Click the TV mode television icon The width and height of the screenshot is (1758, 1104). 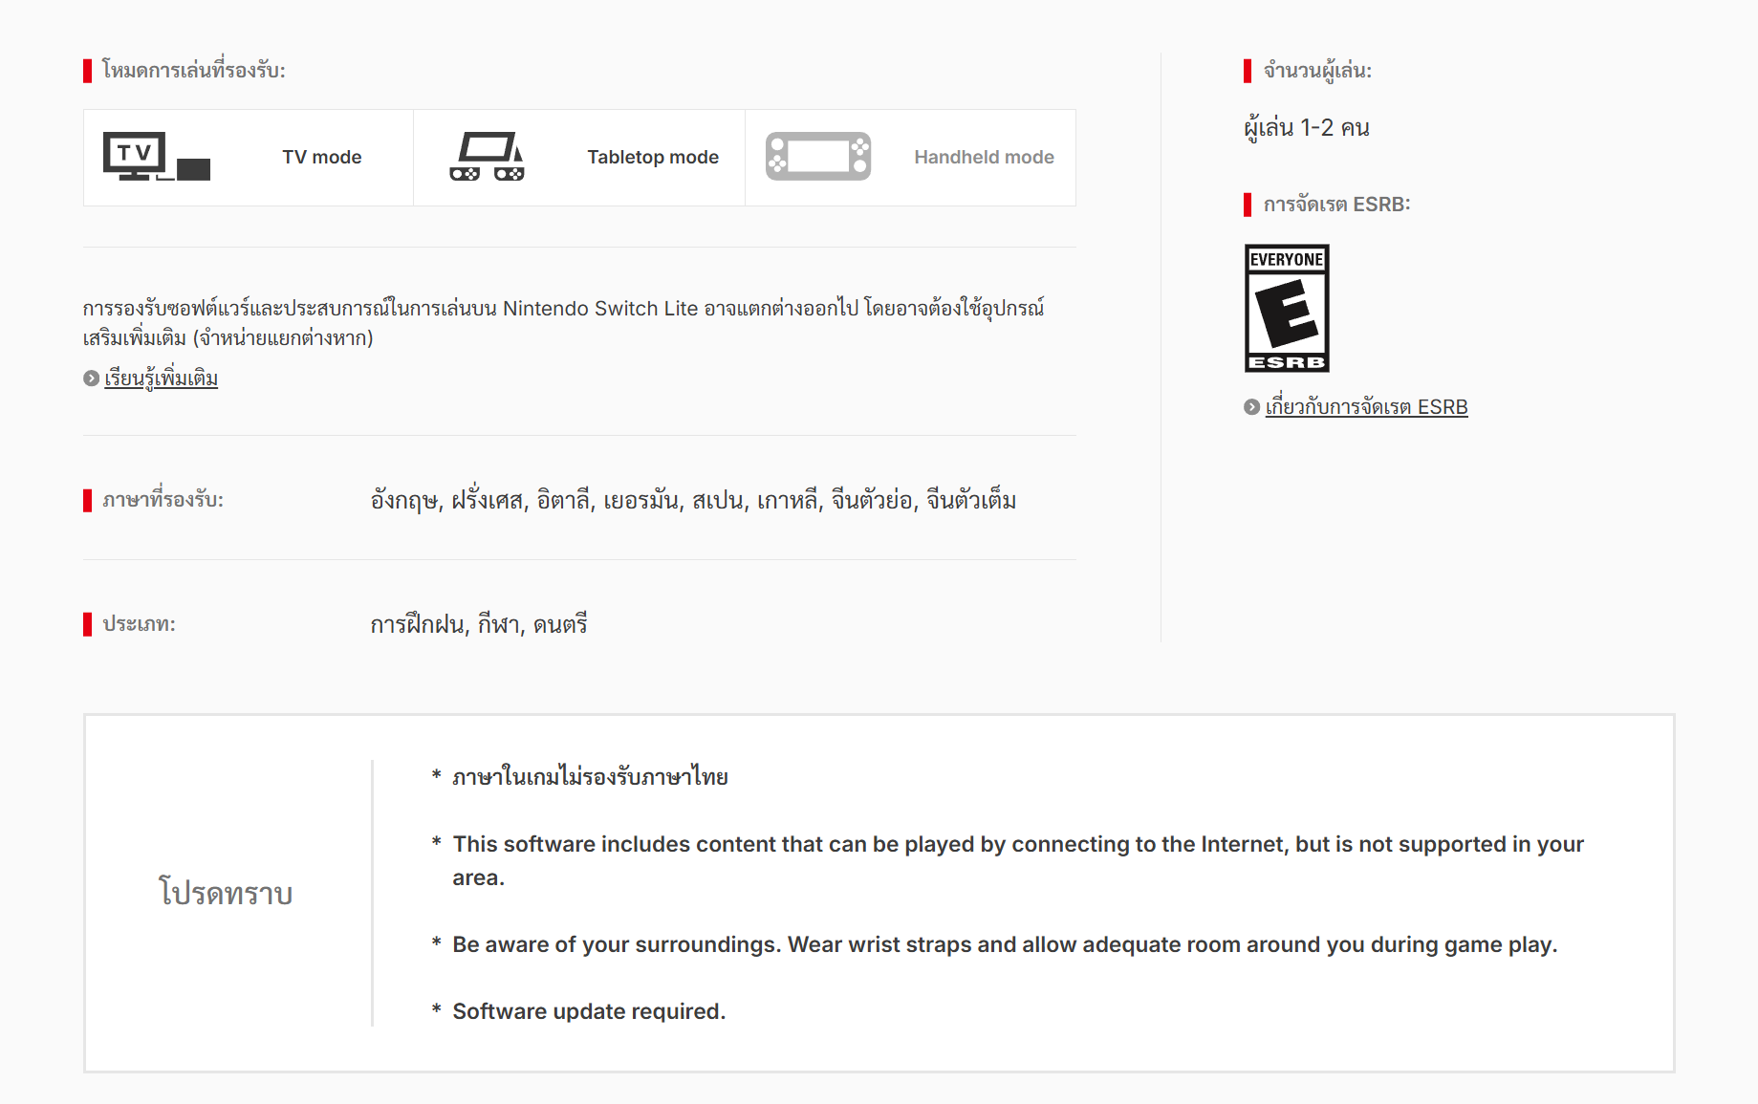[156, 157]
